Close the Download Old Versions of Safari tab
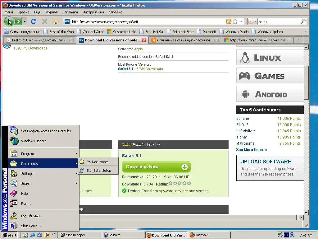Image resolution: width=318 pixels, height=239 pixels. tap(144, 40)
